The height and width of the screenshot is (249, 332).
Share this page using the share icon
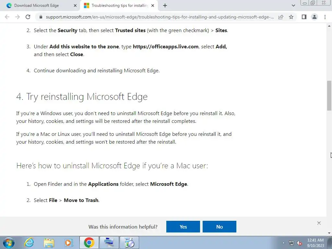point(281,17)
